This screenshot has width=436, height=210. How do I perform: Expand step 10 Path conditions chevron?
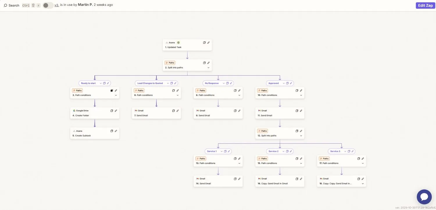301,95
